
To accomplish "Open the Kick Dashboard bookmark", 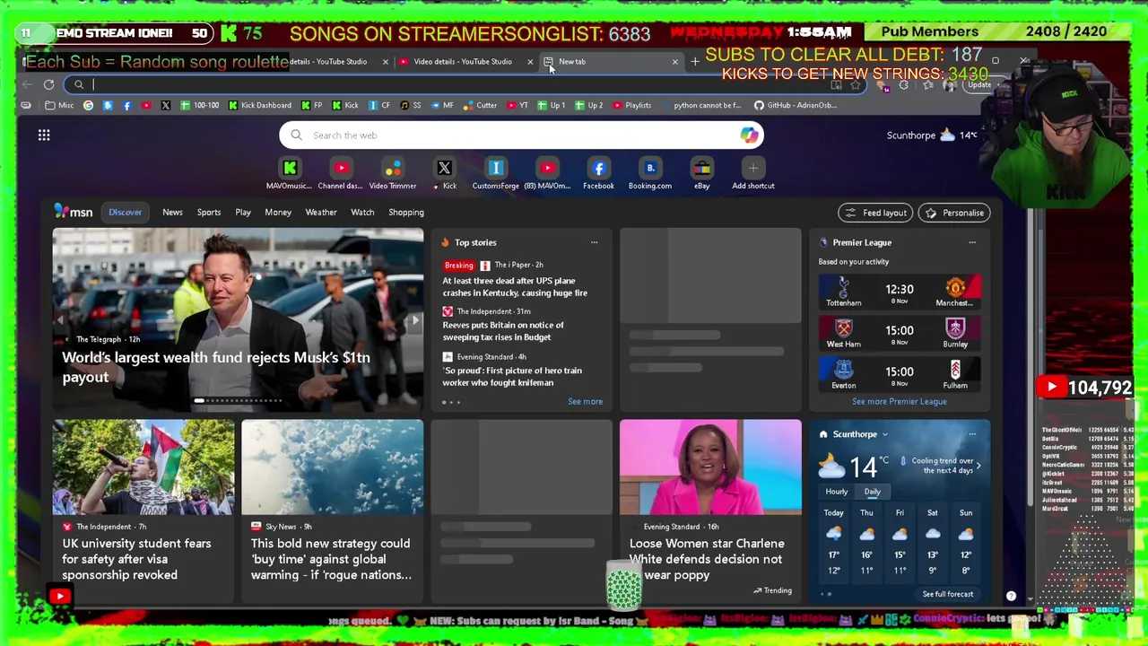I will (x=259, y=105).
